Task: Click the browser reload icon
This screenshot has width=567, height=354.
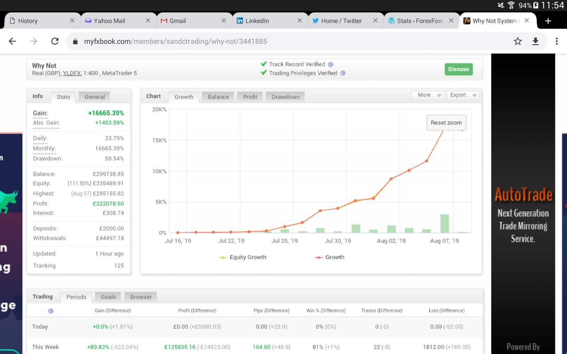Action: click(x=55, y=41)
